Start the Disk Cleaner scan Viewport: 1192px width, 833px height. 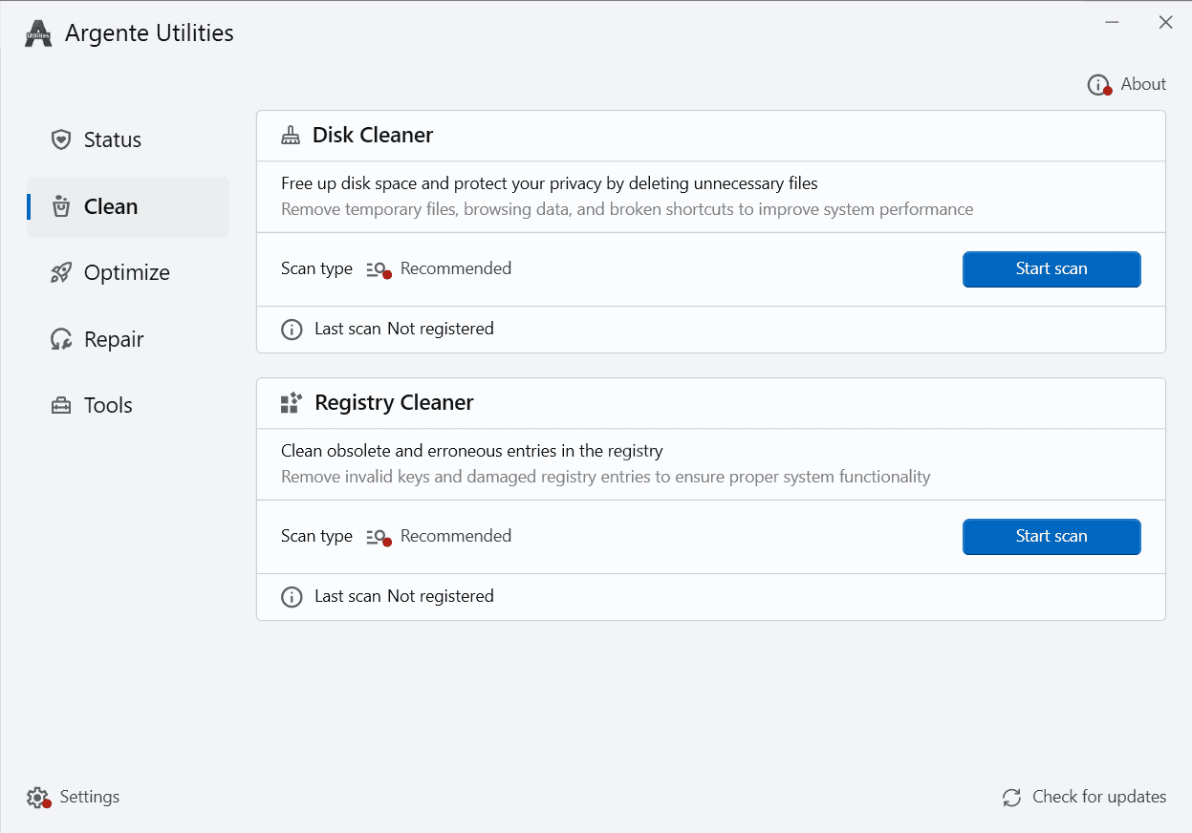click(x=1051, y=269)
